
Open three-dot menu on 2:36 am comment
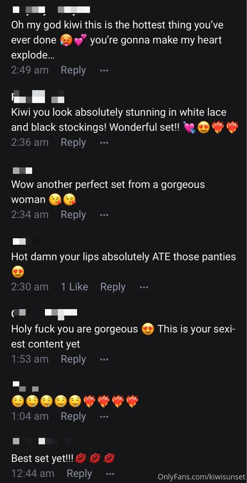104,142
